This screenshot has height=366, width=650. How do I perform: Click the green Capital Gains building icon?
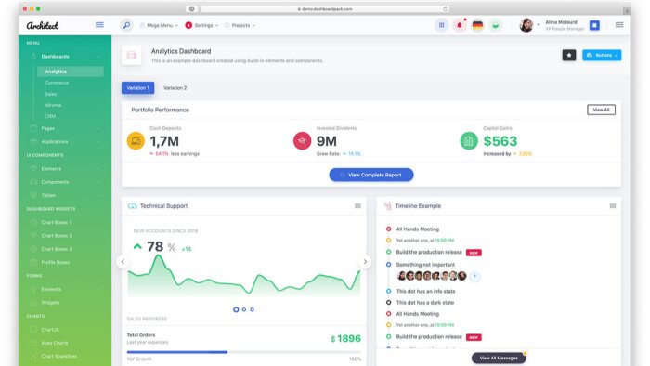coord(469,141)
